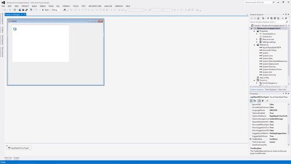Click the Events lightning bolt icon in Properties
The image size is (291, 164).
pos(263,101)
